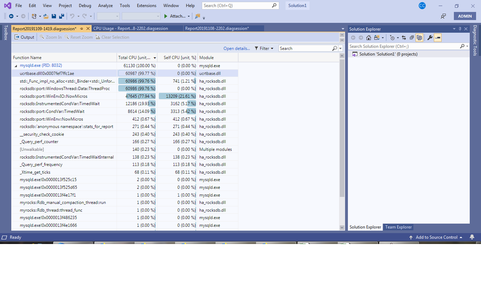This screenshot has height=289, width=481.
Task: Open the Attach button dropdown arrow
Action: (189, 16)
